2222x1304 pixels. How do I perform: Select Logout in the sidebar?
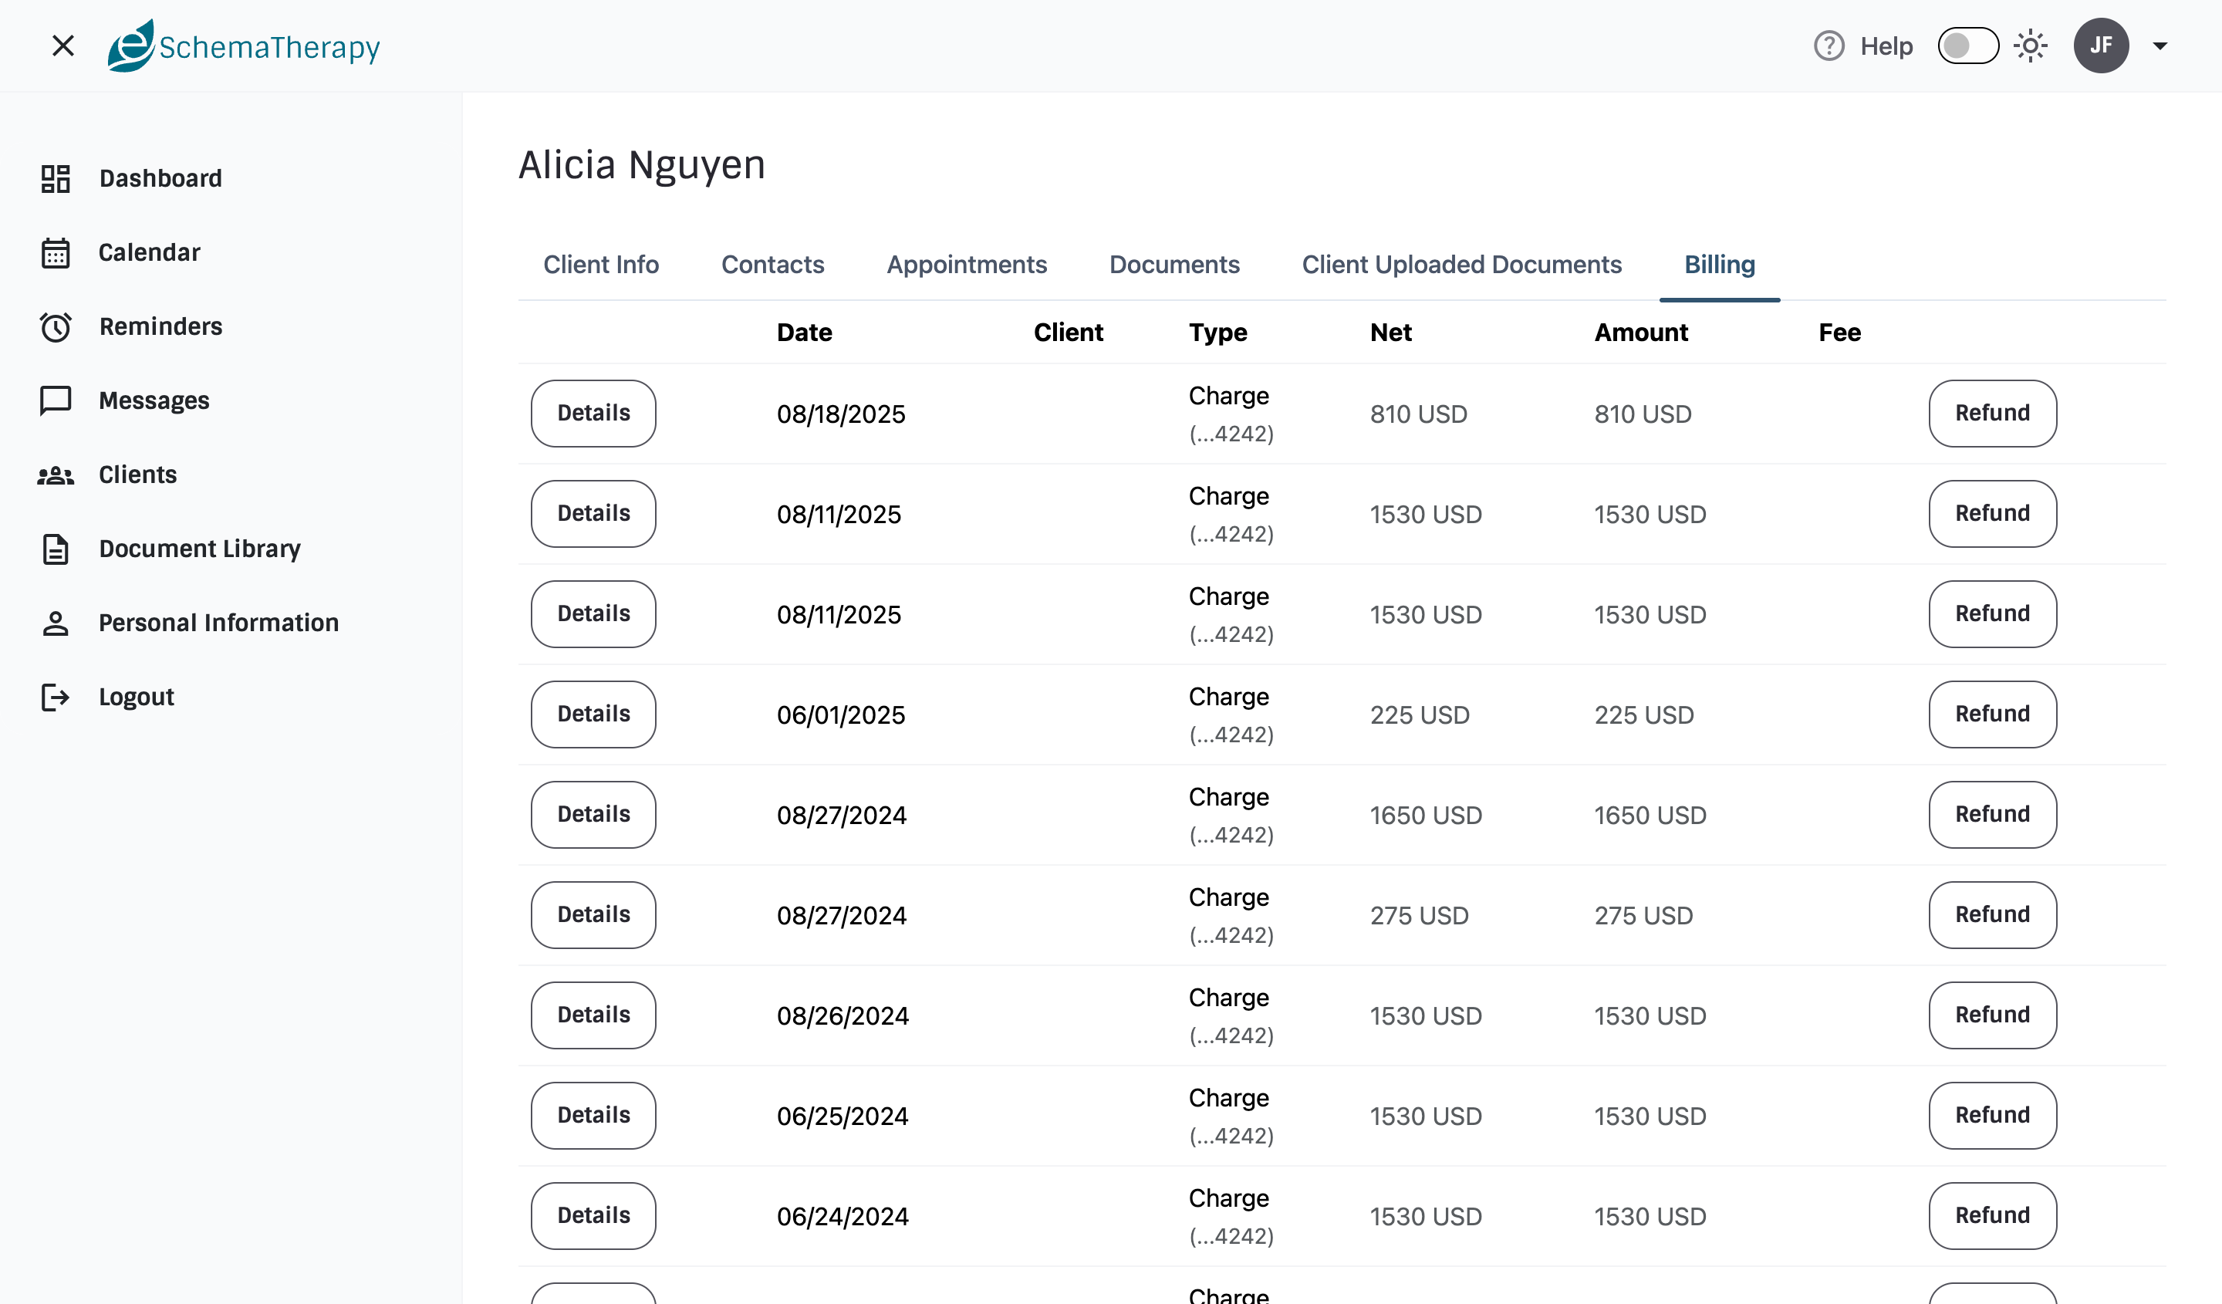click(137, 697)
